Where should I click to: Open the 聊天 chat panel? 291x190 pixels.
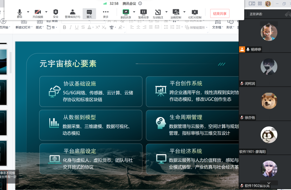point(89,13)
